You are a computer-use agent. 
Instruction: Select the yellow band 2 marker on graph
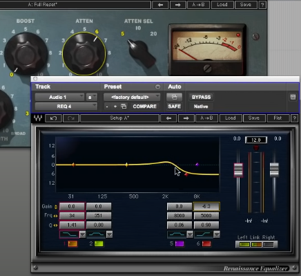pos(126,165)
